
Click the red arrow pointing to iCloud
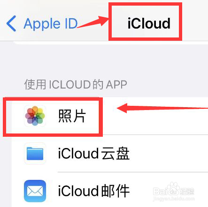click(92, 22)
